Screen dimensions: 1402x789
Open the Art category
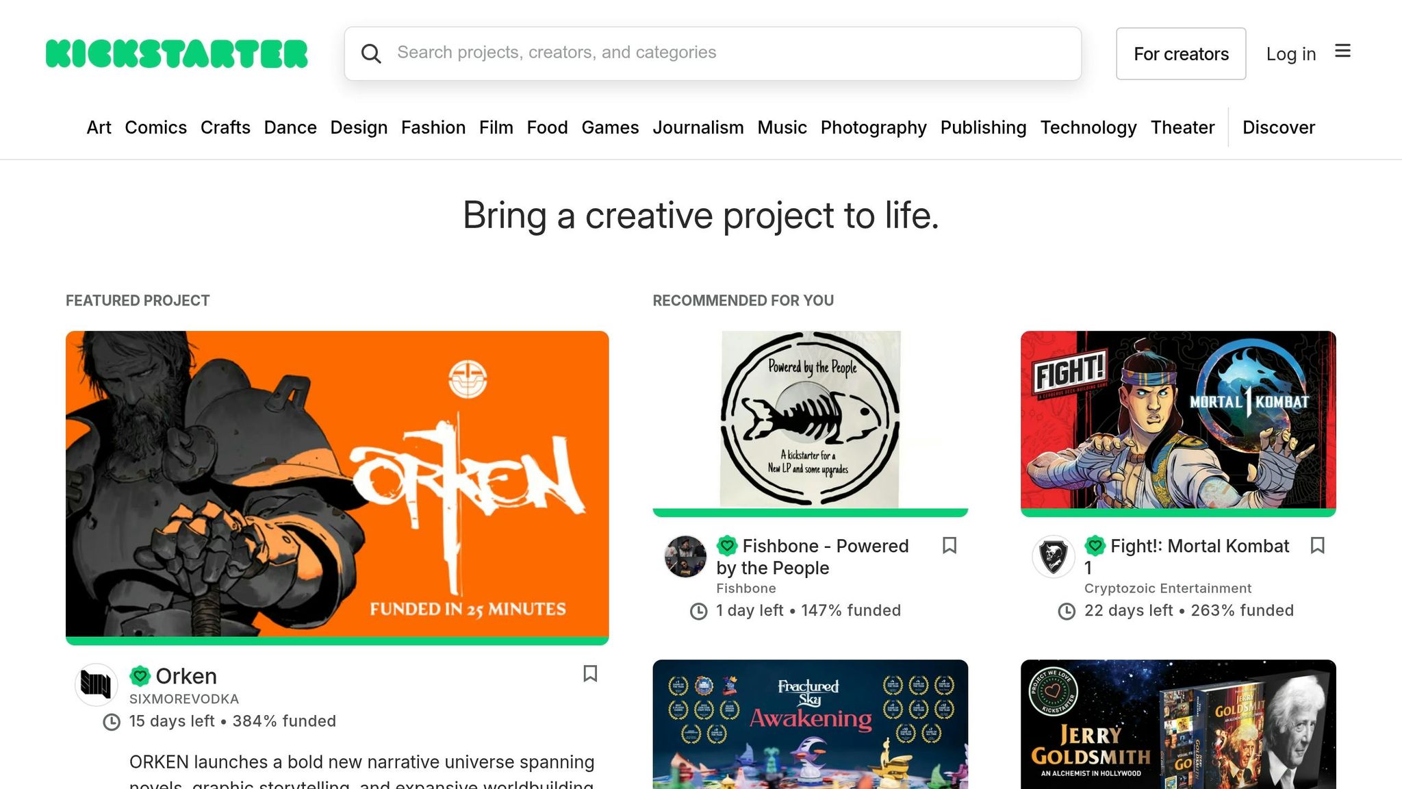pyautogui.click(x=99, y=127)
